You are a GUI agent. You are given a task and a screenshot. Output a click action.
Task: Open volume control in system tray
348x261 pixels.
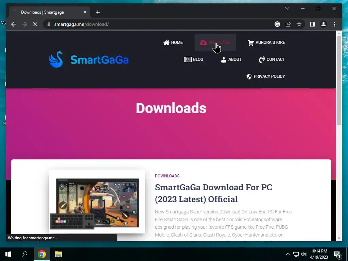pos(304,254)
